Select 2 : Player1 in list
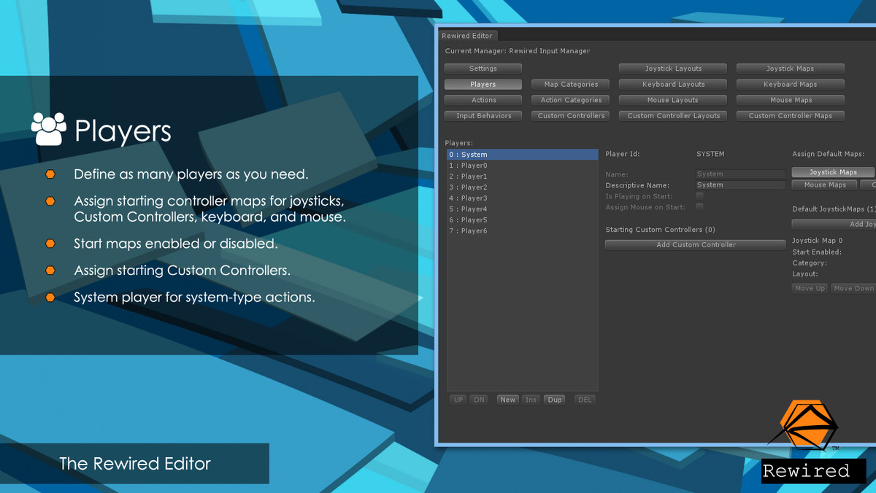Image resolution: width=876 pixels, height=493 pixels. [522, 176]
